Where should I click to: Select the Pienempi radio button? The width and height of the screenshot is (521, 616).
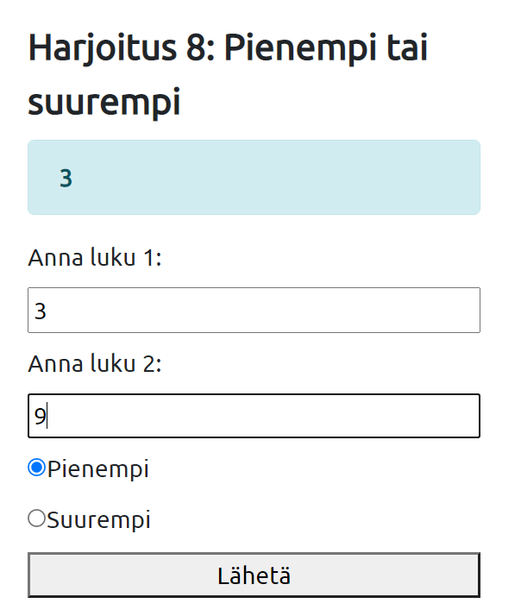[x=36, y=468]
